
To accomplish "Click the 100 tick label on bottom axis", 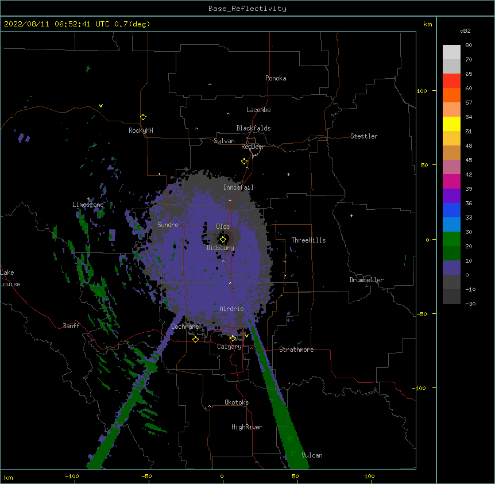I will pos(369,476).
